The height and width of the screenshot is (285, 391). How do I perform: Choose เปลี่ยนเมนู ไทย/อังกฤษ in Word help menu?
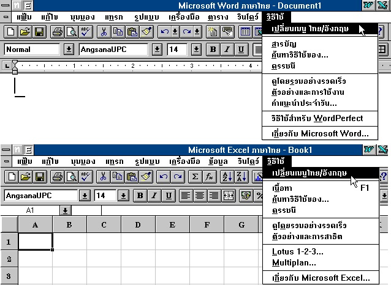pos(320,29)
